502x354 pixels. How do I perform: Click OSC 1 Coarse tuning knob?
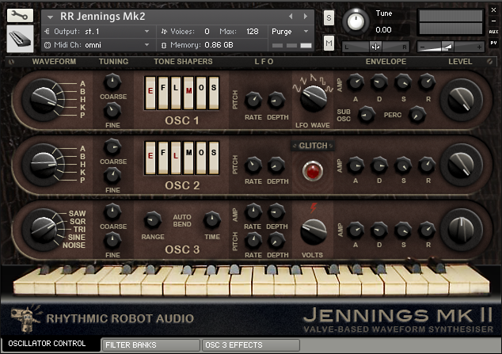[x=112, y=82]
